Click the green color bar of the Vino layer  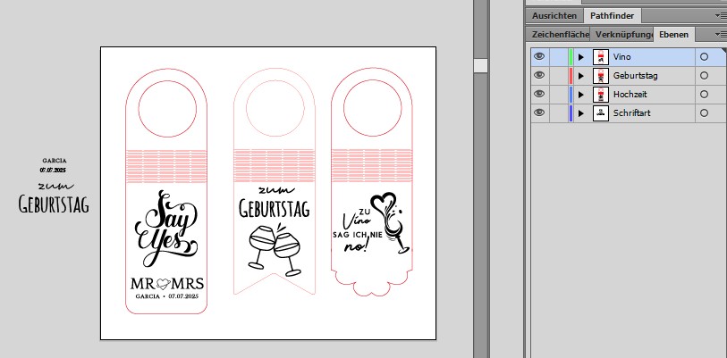click(571, 56)
